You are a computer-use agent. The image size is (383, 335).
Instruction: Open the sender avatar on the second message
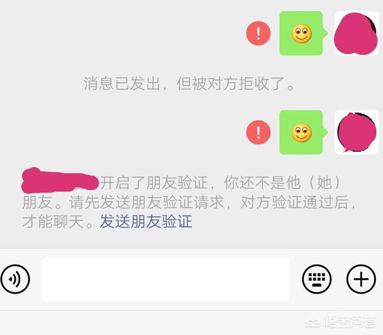357,132
